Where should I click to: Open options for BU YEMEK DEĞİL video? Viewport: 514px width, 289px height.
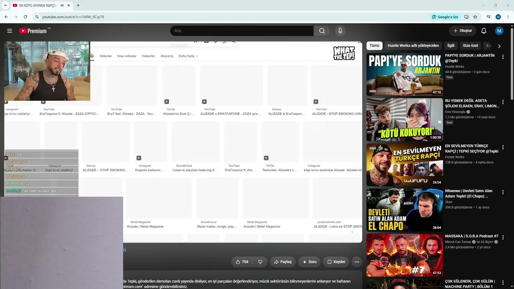(x=503, y=102)
